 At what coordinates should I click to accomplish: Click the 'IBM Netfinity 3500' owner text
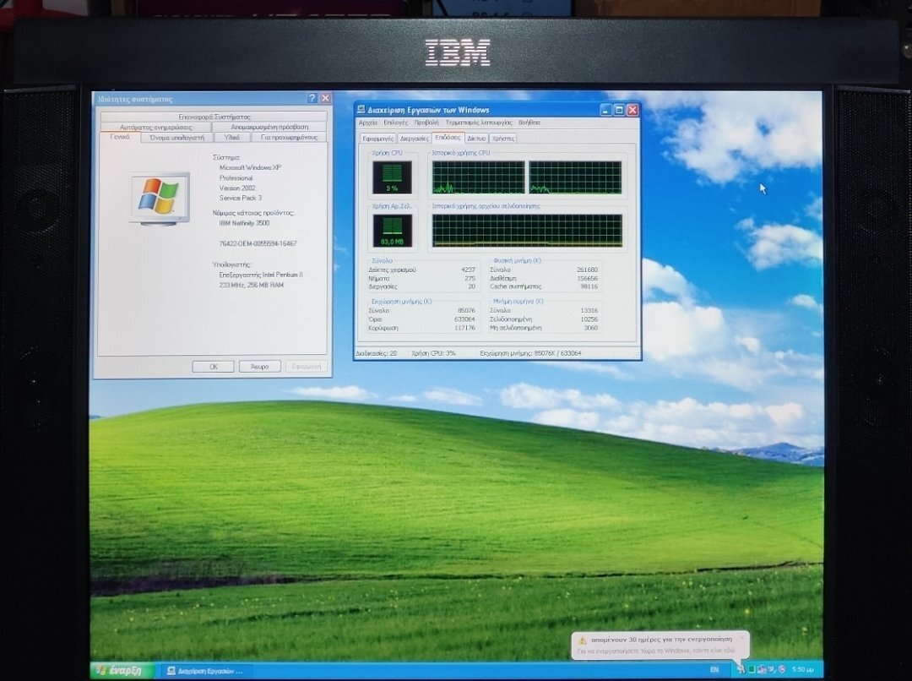click(x=244, y=223)
